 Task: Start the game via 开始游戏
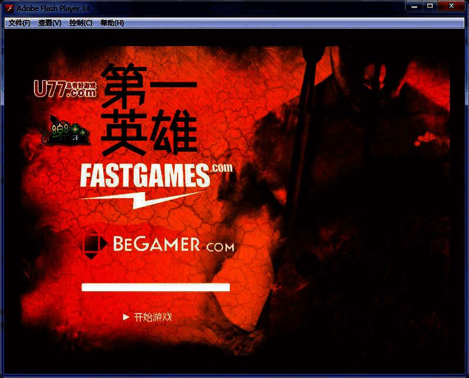[x=152, y=317]
